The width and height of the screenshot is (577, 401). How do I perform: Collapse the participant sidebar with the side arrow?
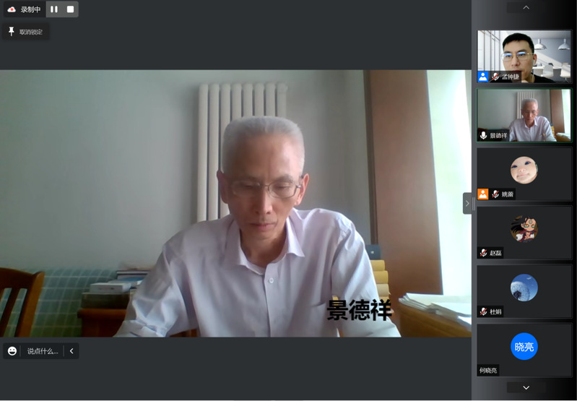click(467, 204)
